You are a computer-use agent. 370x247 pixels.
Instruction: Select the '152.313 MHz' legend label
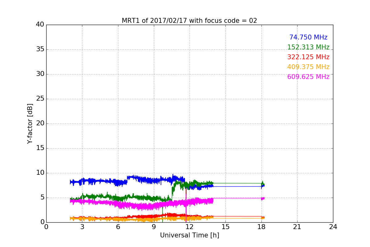coord(308,47)
